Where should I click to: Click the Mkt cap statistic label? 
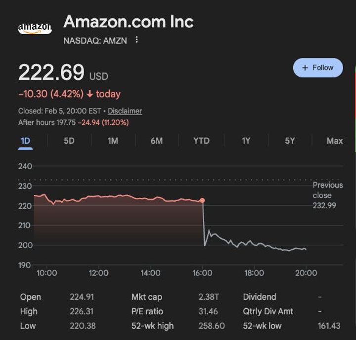(x=146, y=297)
